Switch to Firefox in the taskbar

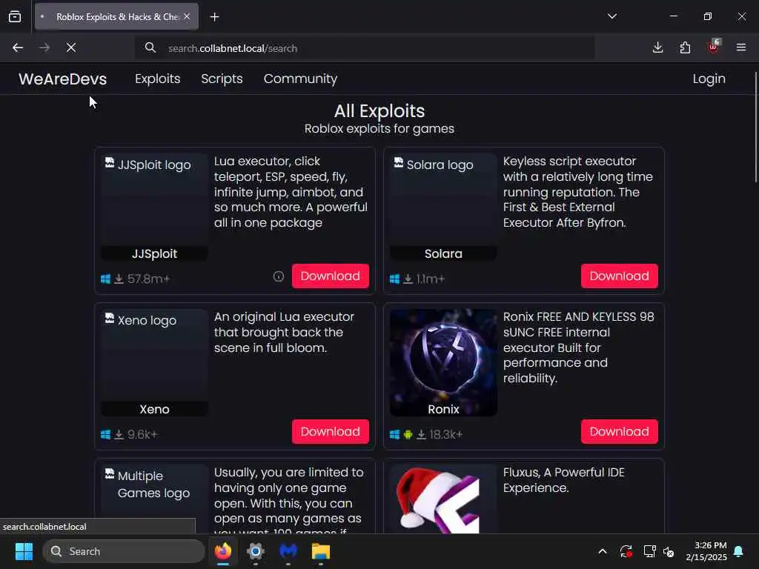(x=223, y=551)
